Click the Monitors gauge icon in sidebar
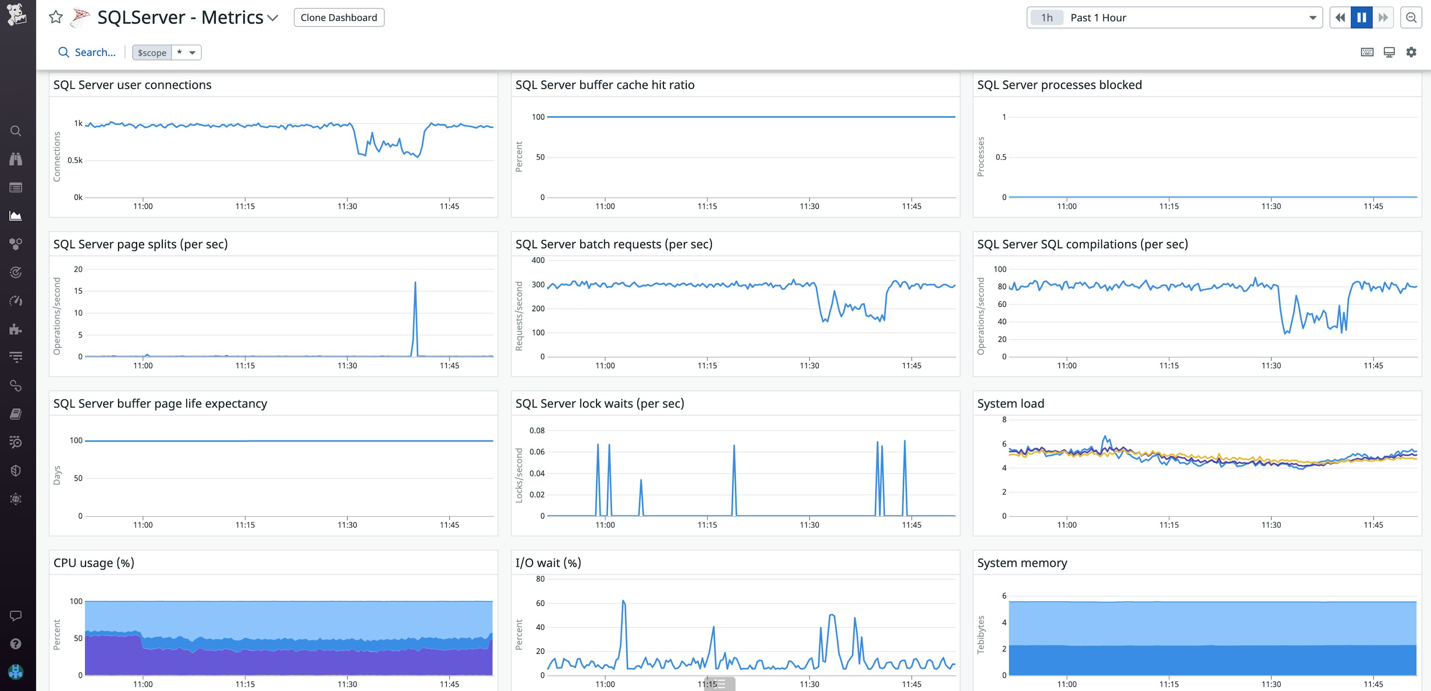Screen dimensions: 1431x691 pyautogui.click(x=15, y=300)
